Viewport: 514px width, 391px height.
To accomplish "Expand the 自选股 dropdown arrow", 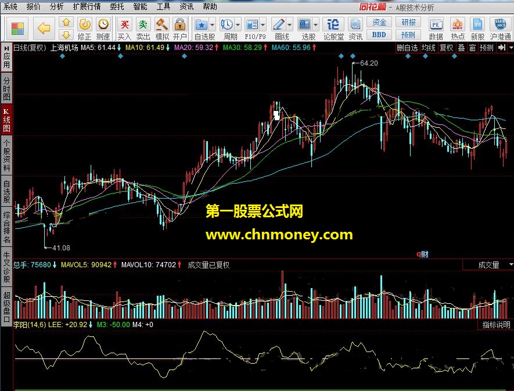I will point(213,25).
